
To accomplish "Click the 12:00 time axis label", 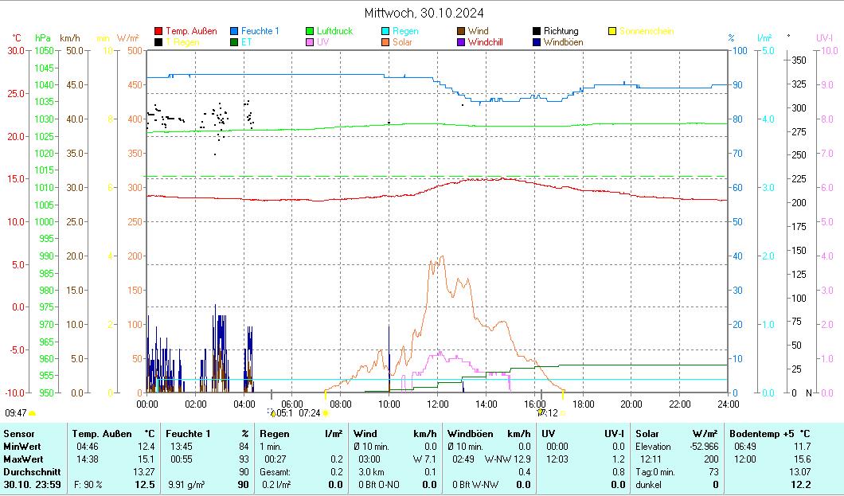I will point(437,404).
